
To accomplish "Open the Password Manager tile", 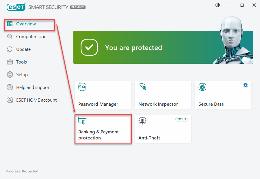I will coord(103,95).
